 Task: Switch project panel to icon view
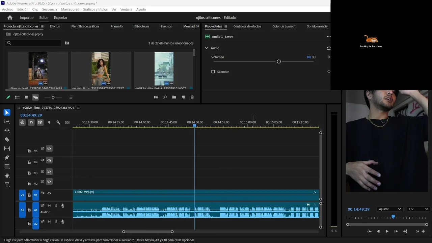pos(26,97)
